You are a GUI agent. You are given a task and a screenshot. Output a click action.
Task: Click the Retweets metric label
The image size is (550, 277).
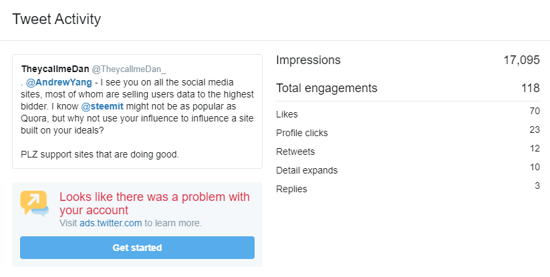point(295,152)
